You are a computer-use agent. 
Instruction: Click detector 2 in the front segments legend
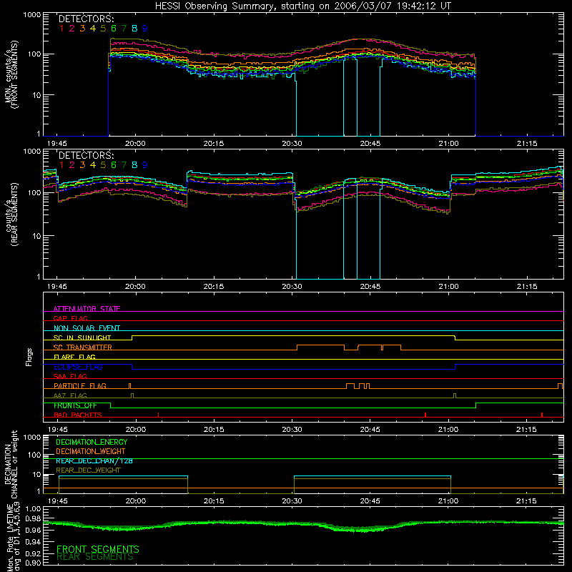coord(72,29)
